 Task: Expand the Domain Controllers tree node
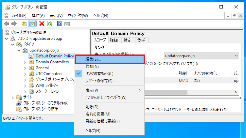(25, 62)
